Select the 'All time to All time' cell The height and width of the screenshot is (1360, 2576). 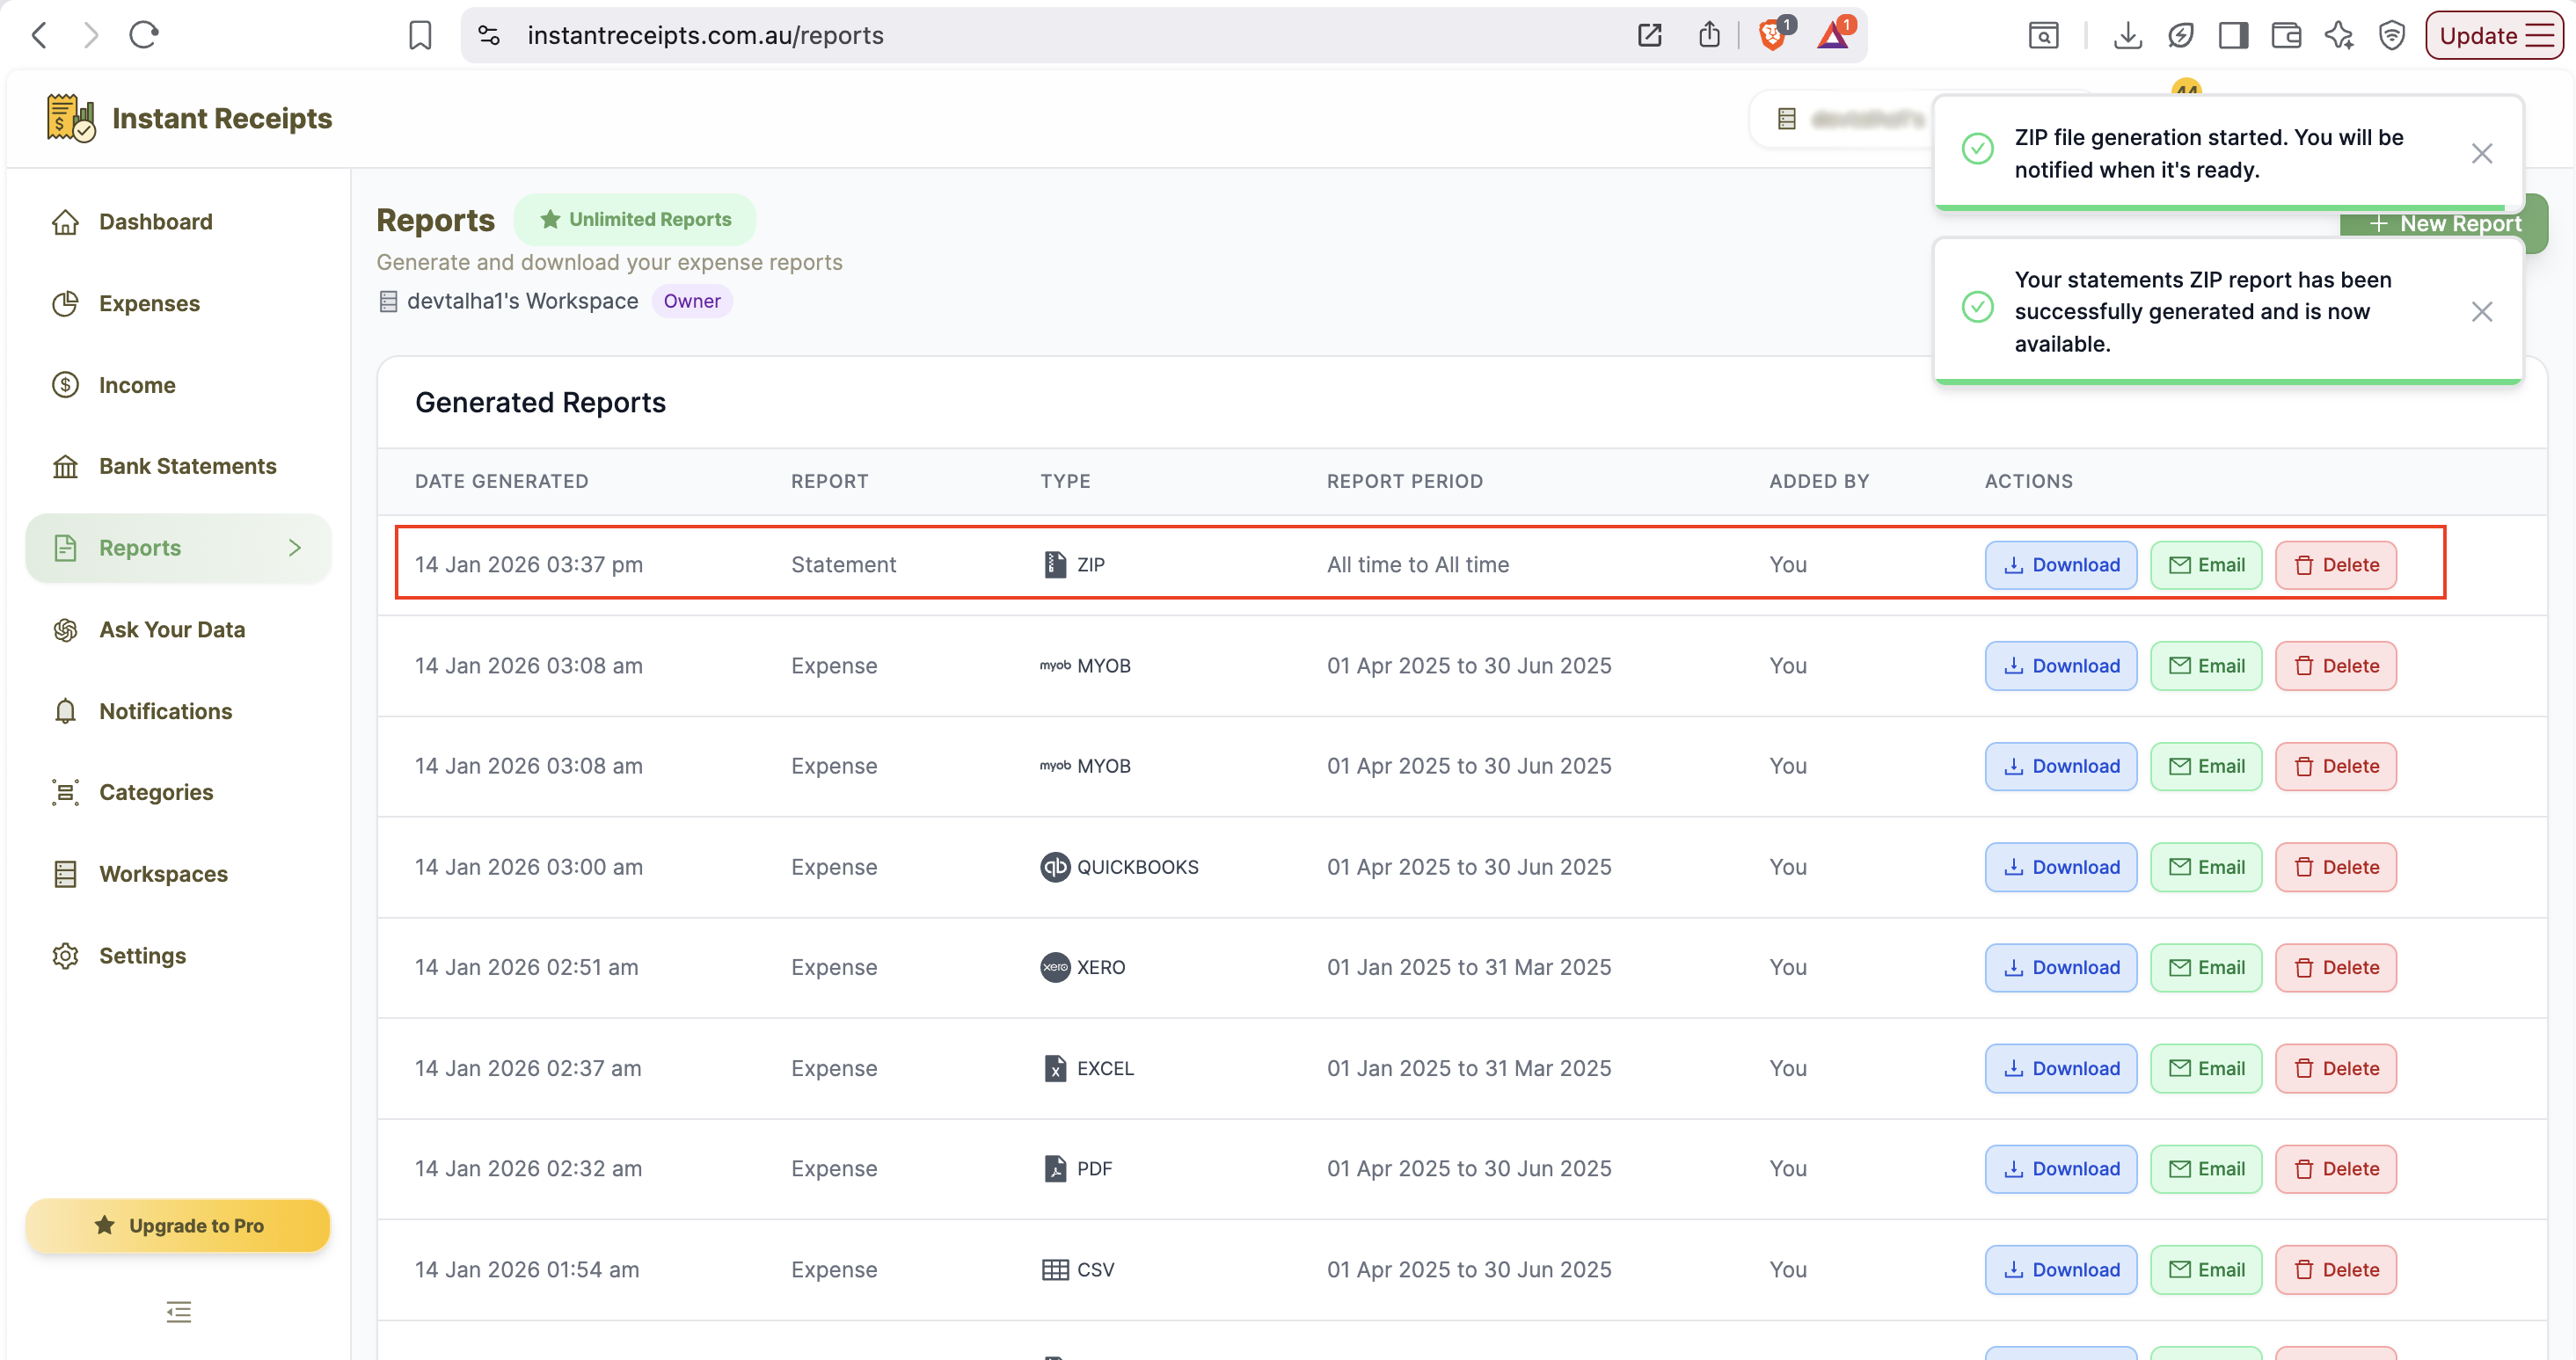point(1418,564)
